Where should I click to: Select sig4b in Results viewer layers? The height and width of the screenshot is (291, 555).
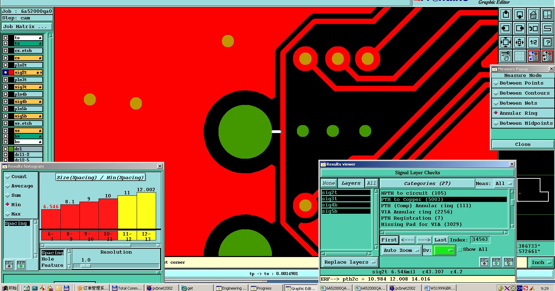point(346,205)
